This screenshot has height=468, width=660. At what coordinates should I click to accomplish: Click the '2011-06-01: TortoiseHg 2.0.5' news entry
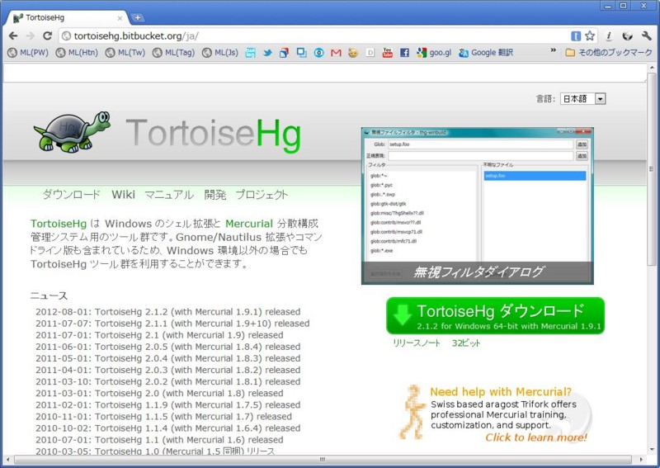[x=168, y=347]
